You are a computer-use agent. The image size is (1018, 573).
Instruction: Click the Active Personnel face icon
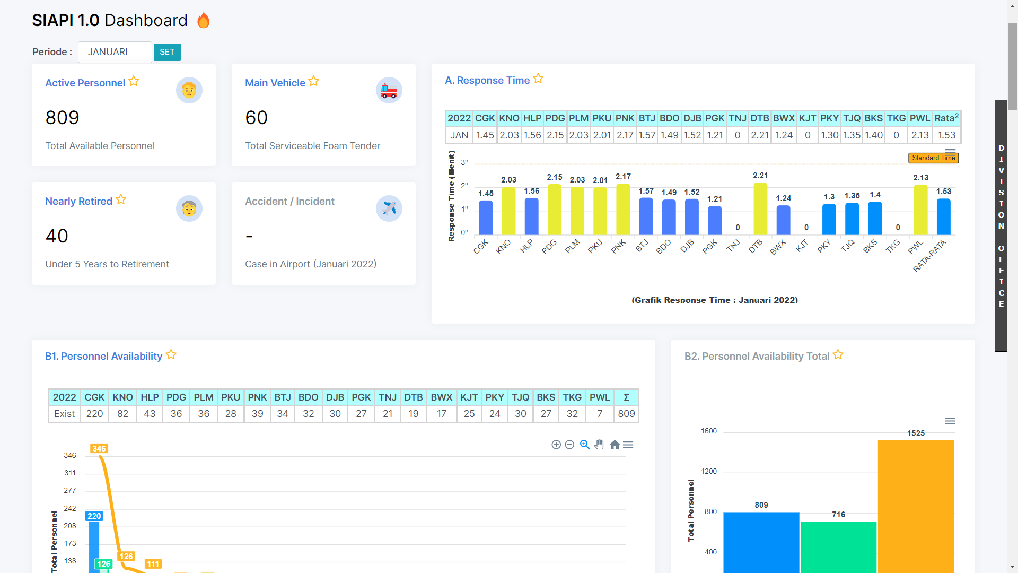click(x=189, y=90)
